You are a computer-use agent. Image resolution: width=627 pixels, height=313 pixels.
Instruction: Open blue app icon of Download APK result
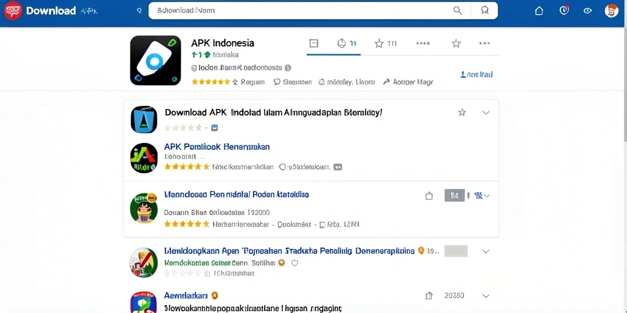[144, 119]
